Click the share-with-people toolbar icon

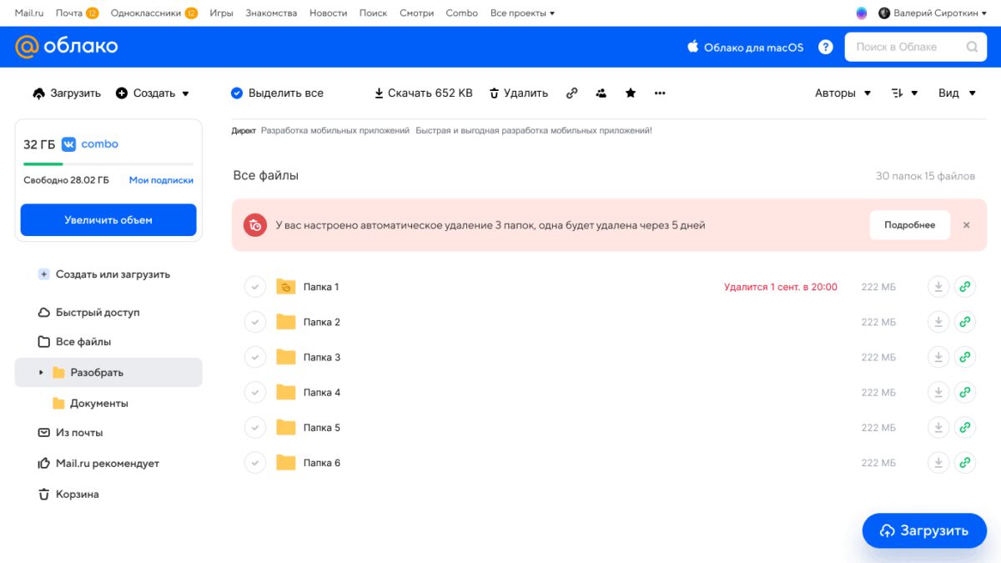[601, 93]
